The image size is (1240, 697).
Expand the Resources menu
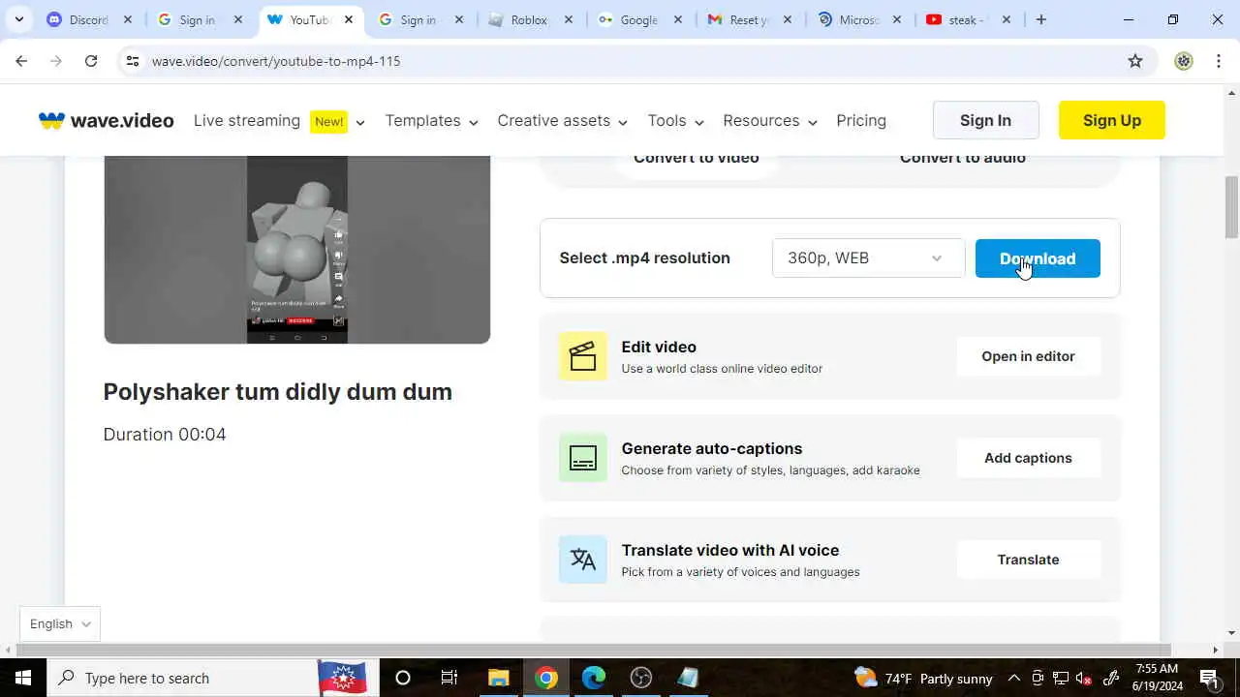tap(770, 121)
